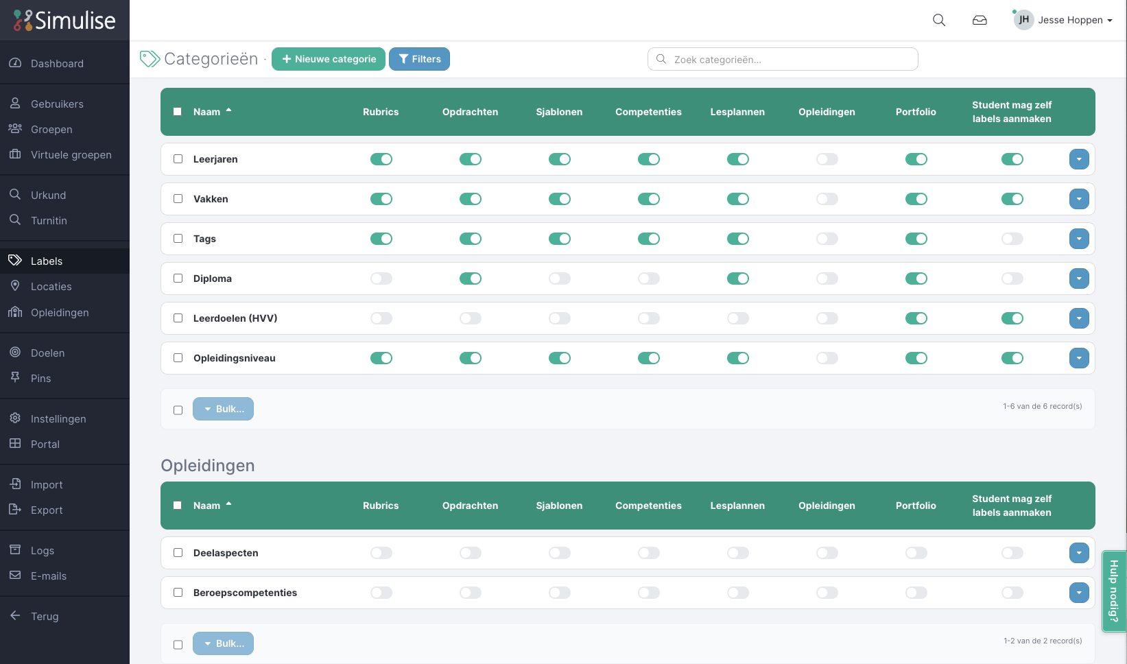This screenshot has height=664, width=1127.
Task: Enable Lesplannen switch for Beroepscompetenties
Action: tap(738, 593)
